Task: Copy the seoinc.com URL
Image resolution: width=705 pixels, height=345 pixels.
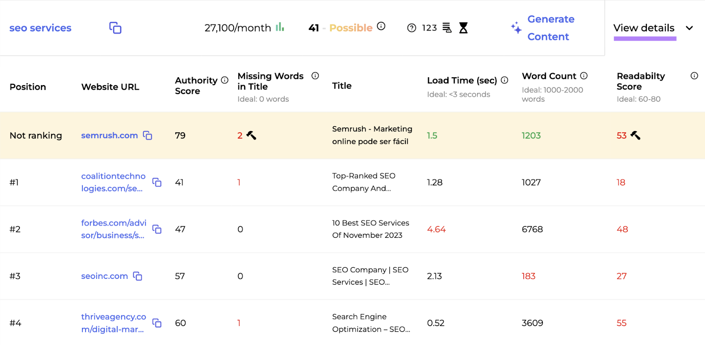Action: [137, 276]
